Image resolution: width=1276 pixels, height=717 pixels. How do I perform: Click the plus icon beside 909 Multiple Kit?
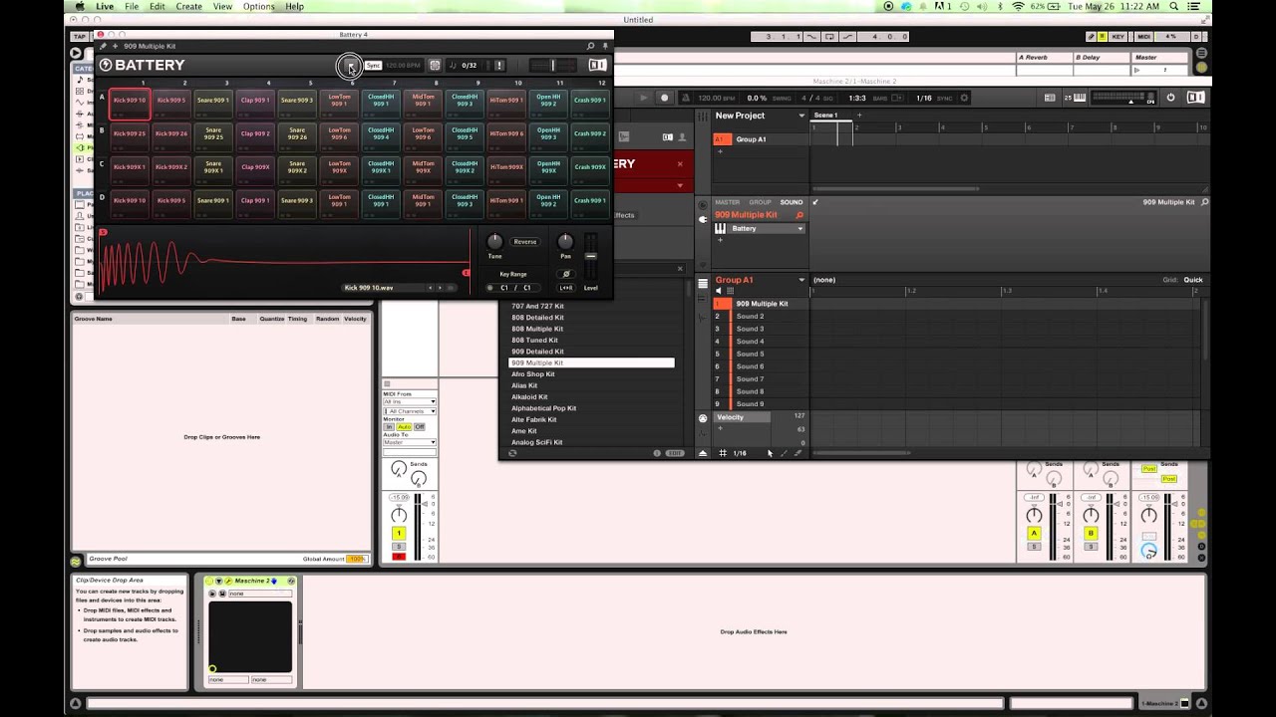(x=116, y=46)
